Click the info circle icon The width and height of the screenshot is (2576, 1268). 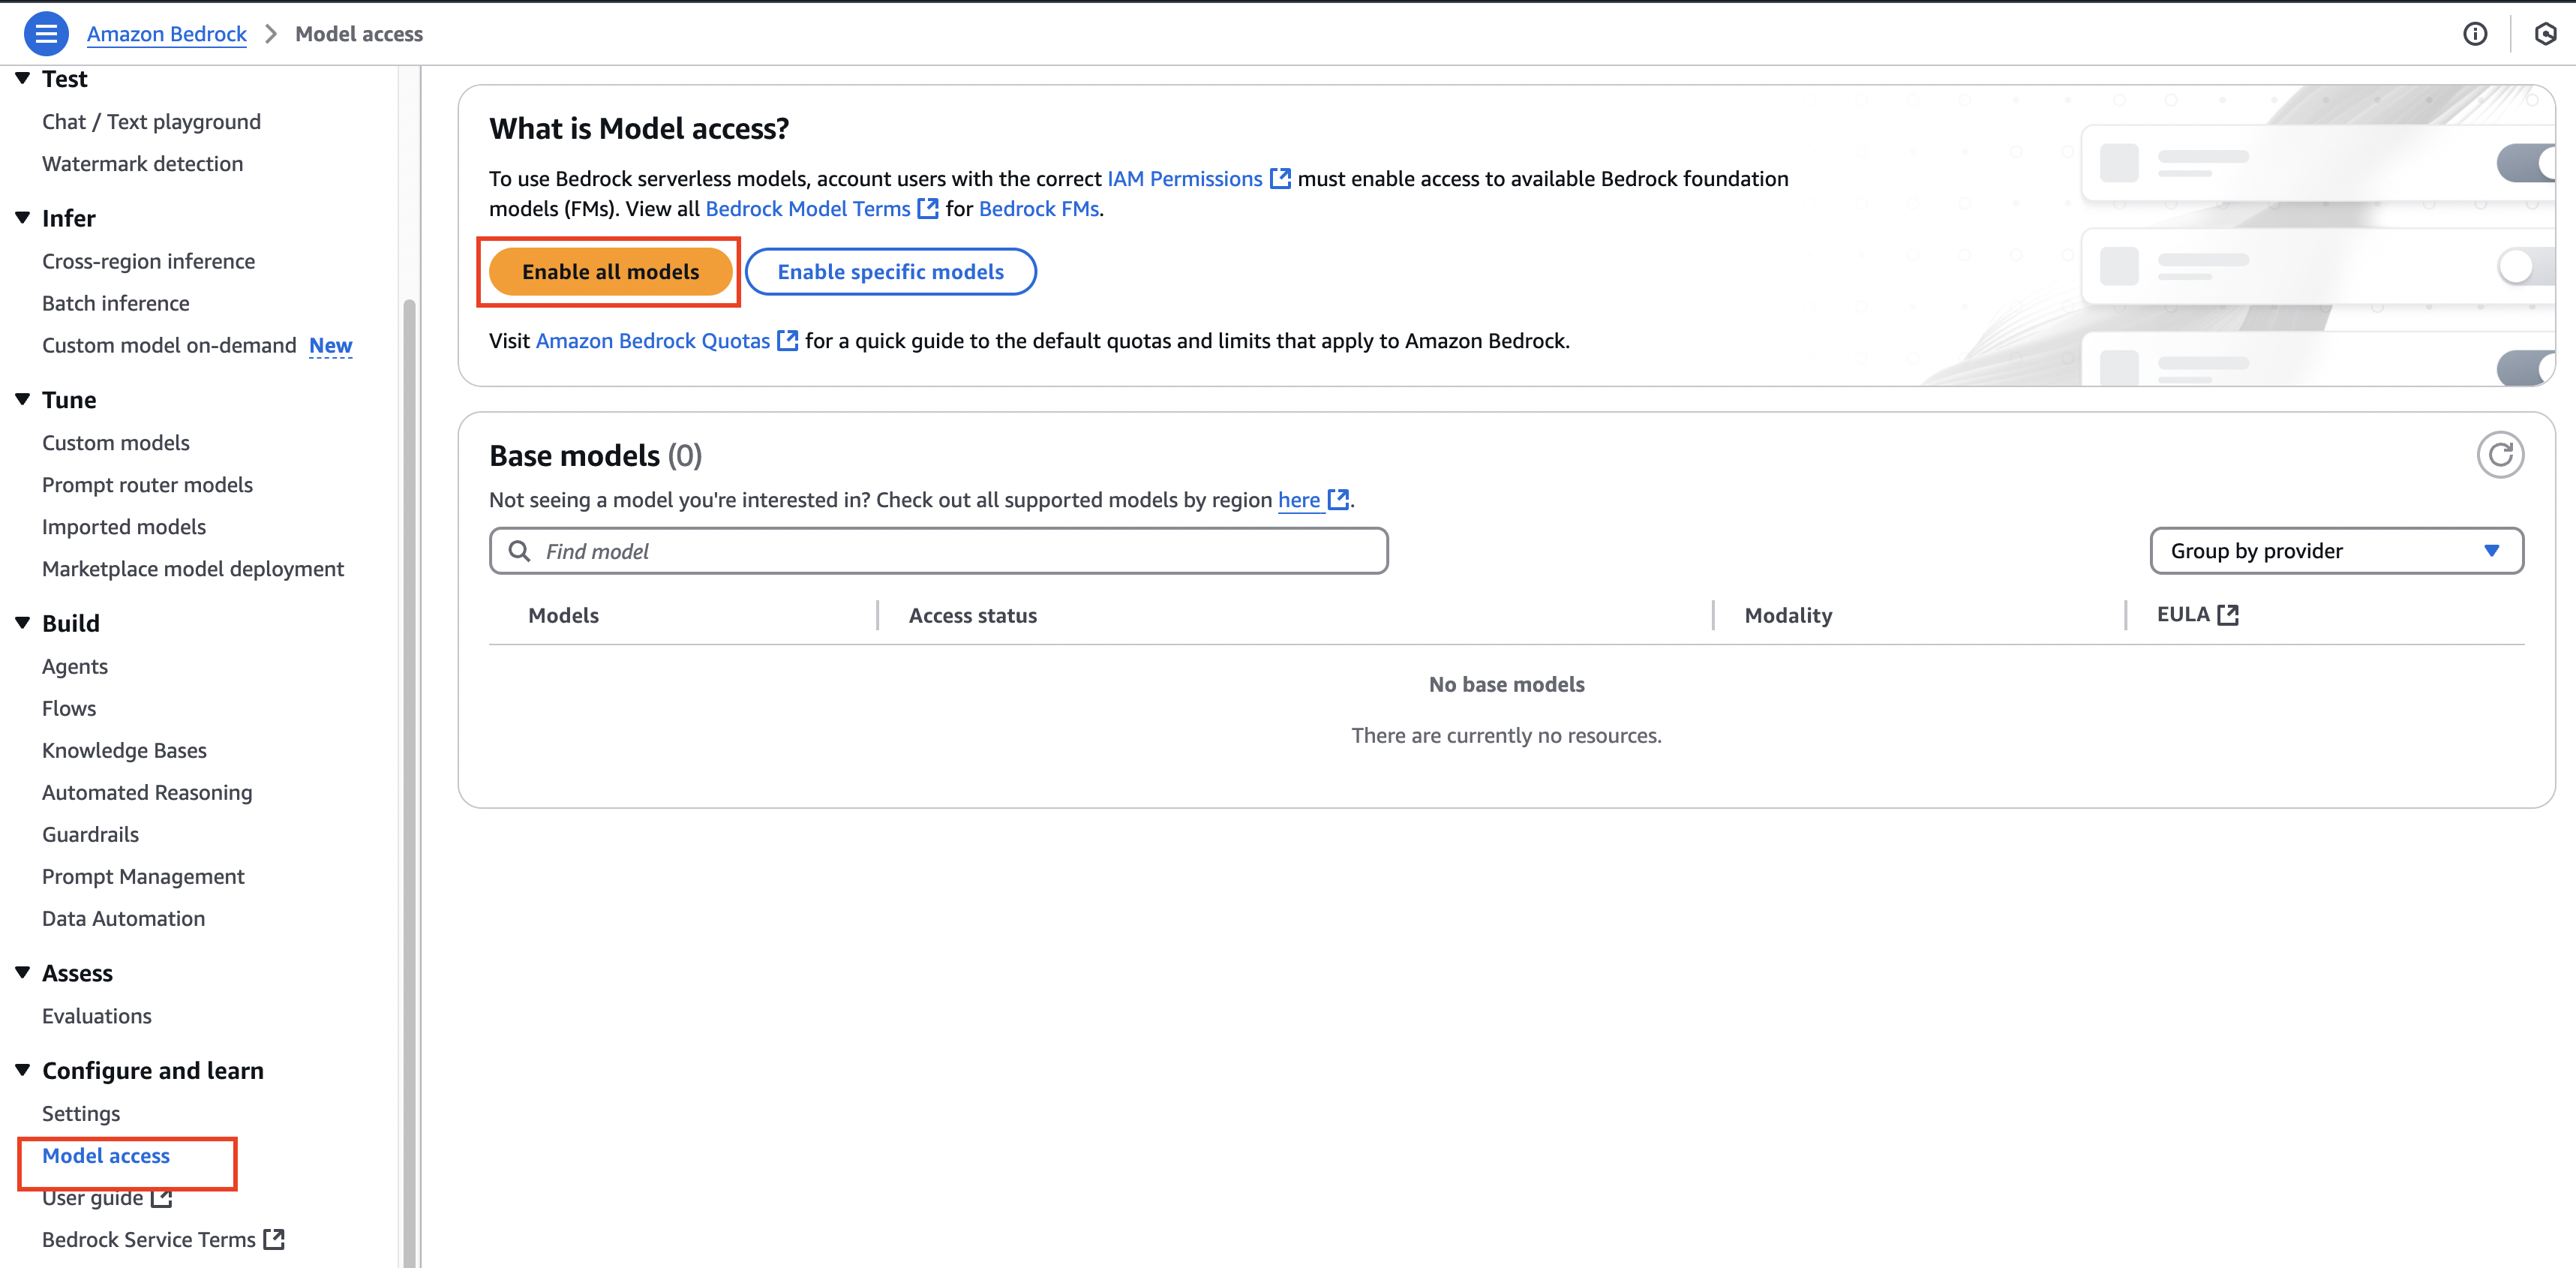pyautogui.click(x=2474, y=34)
